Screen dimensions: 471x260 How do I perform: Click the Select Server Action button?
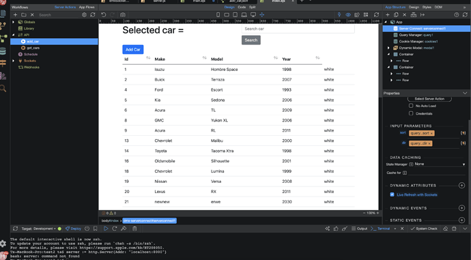point(429,99)
